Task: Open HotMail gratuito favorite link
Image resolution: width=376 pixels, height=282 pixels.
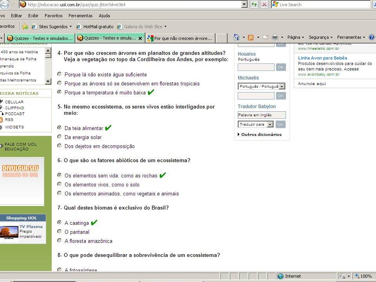Action: 95,27
